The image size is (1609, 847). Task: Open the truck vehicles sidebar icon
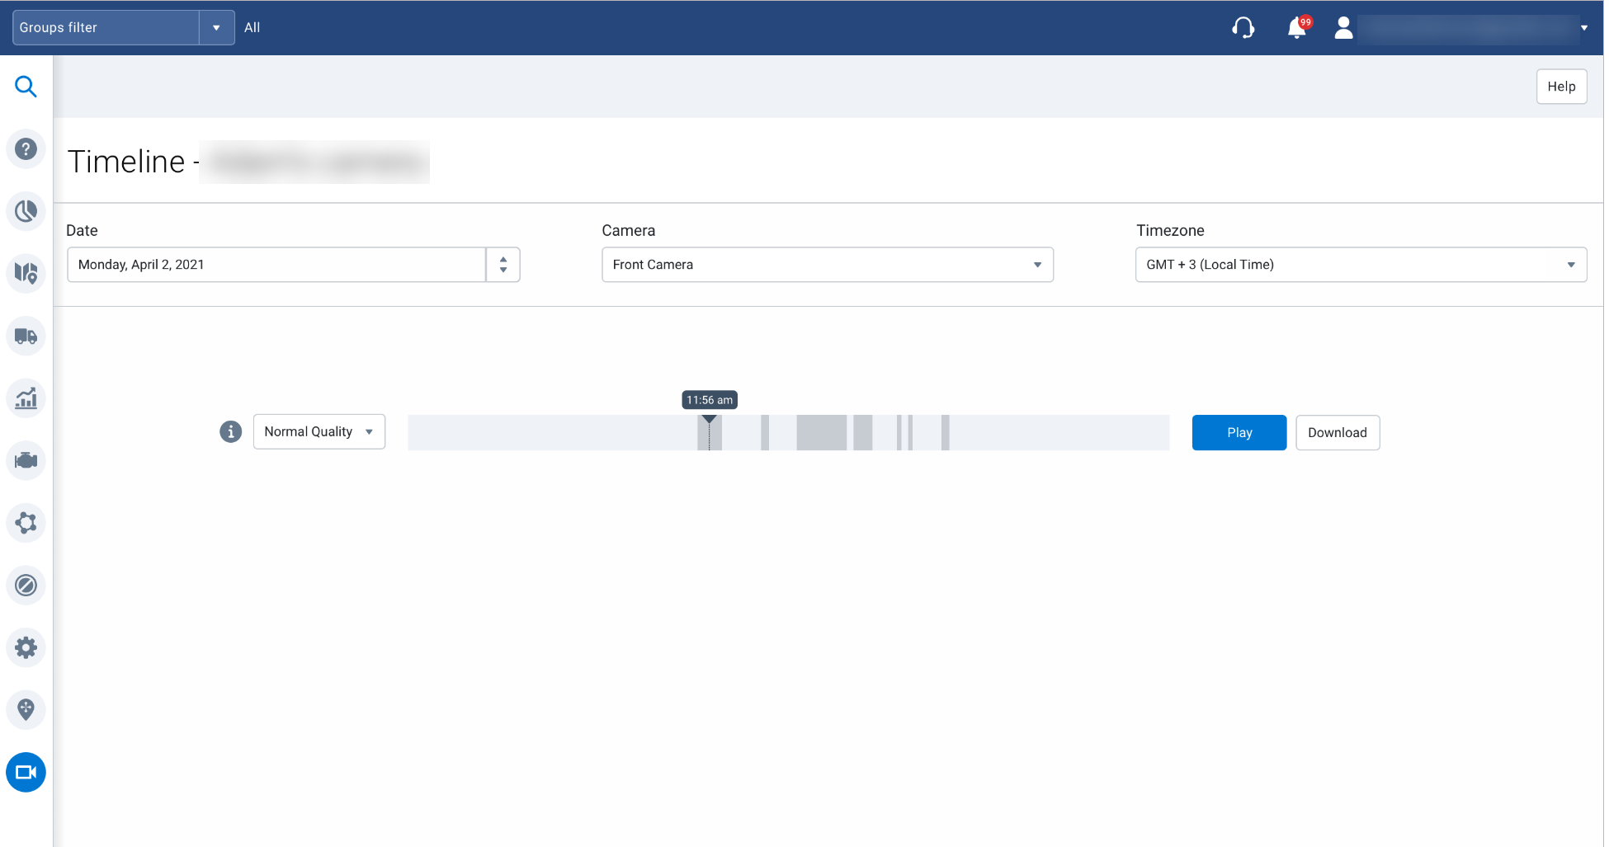pos(26,336)
